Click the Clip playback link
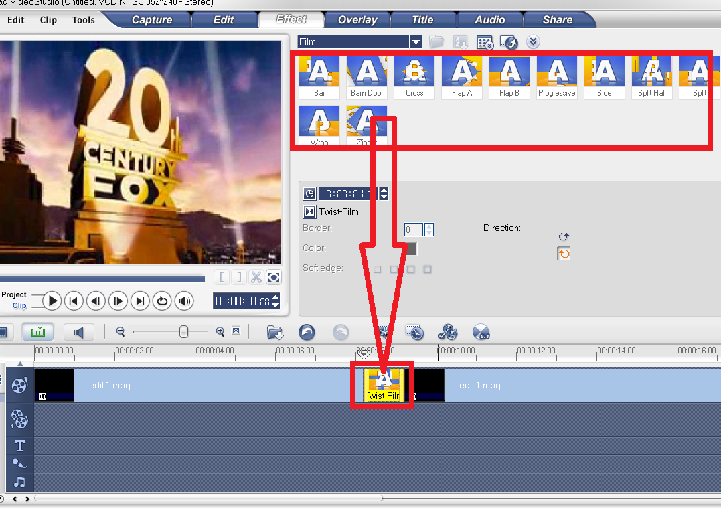This screenshot has height=508, width=721. [x=19, y=306]
